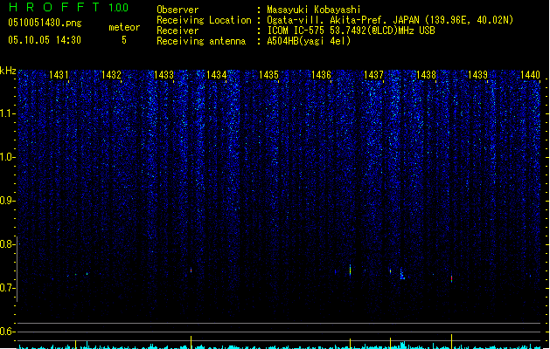Click the 1439 time label

click(x=477, y=75)
